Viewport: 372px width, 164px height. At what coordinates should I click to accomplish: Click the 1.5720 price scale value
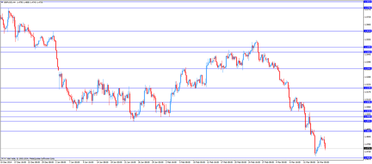click(367, 17)
